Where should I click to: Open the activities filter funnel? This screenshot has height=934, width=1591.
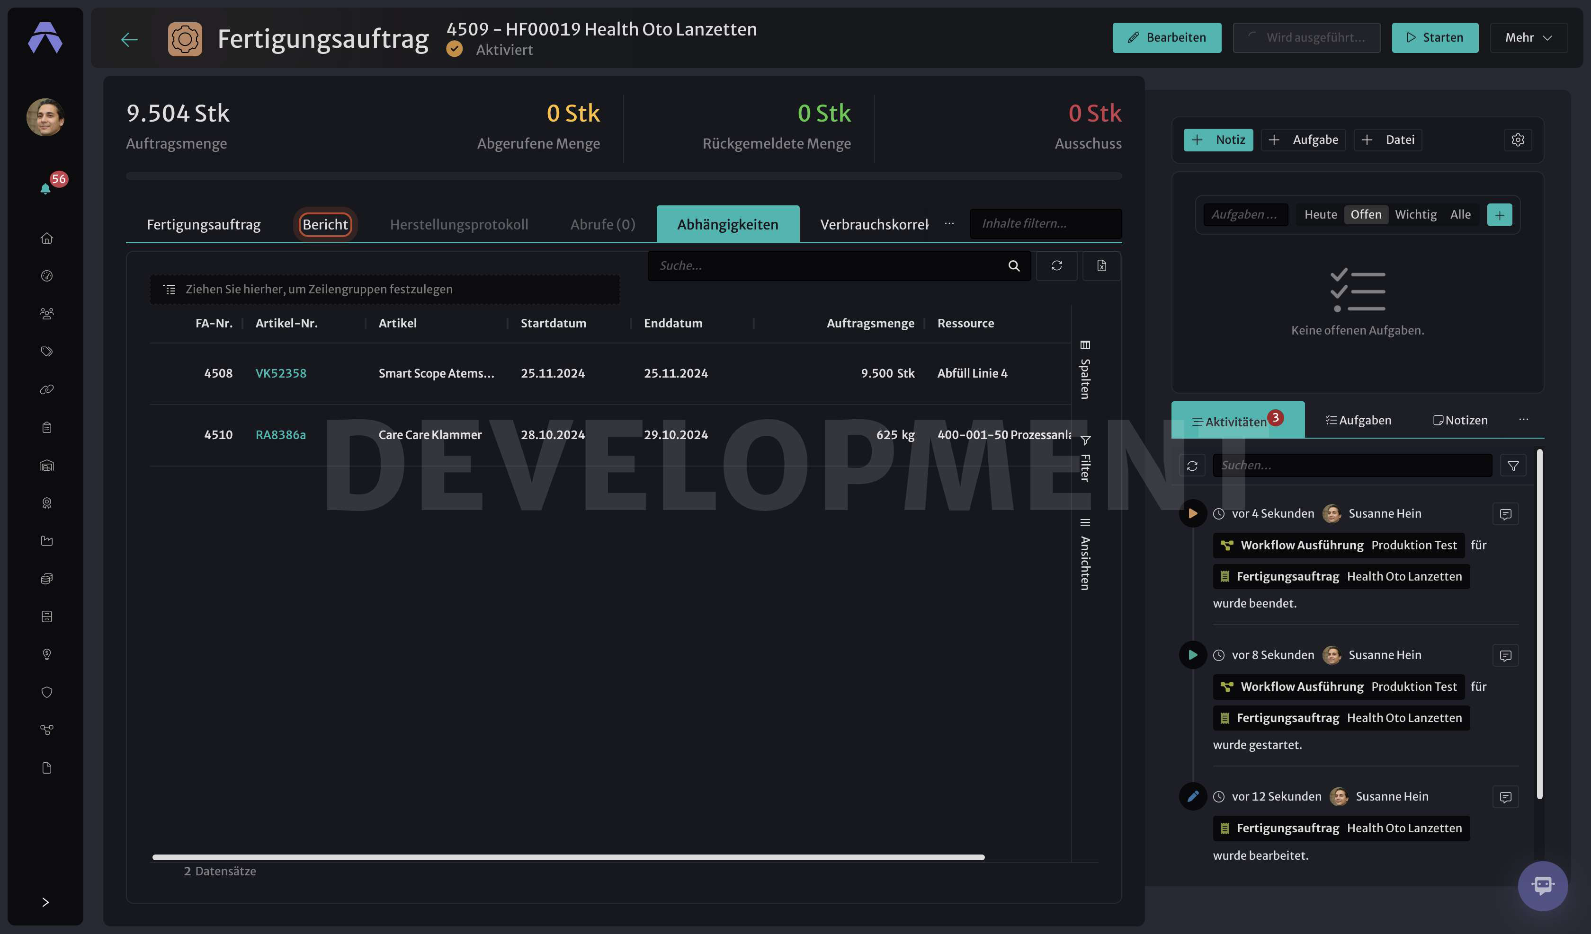point(1513,466)
